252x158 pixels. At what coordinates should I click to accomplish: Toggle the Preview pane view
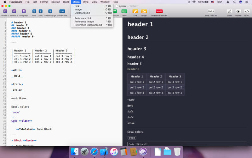click(x=238, y=11)
